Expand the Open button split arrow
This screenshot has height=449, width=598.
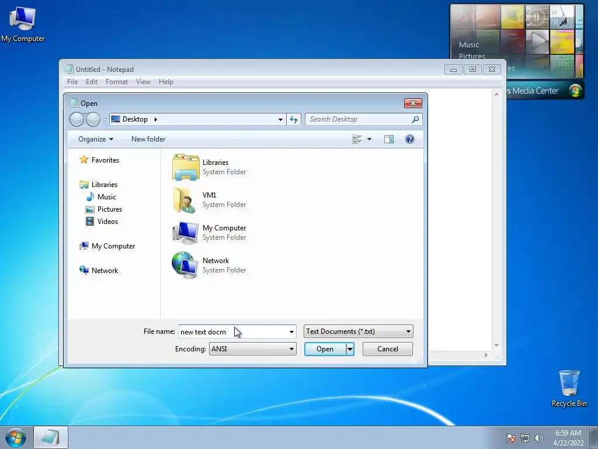[x=350, y=349]
